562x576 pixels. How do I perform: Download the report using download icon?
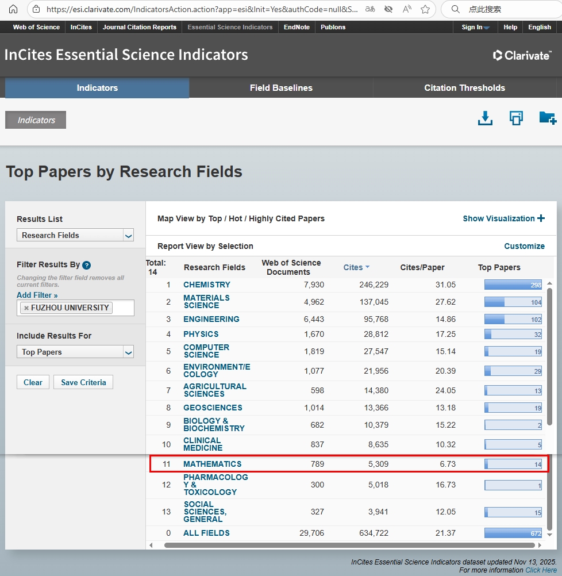[486, 118]
